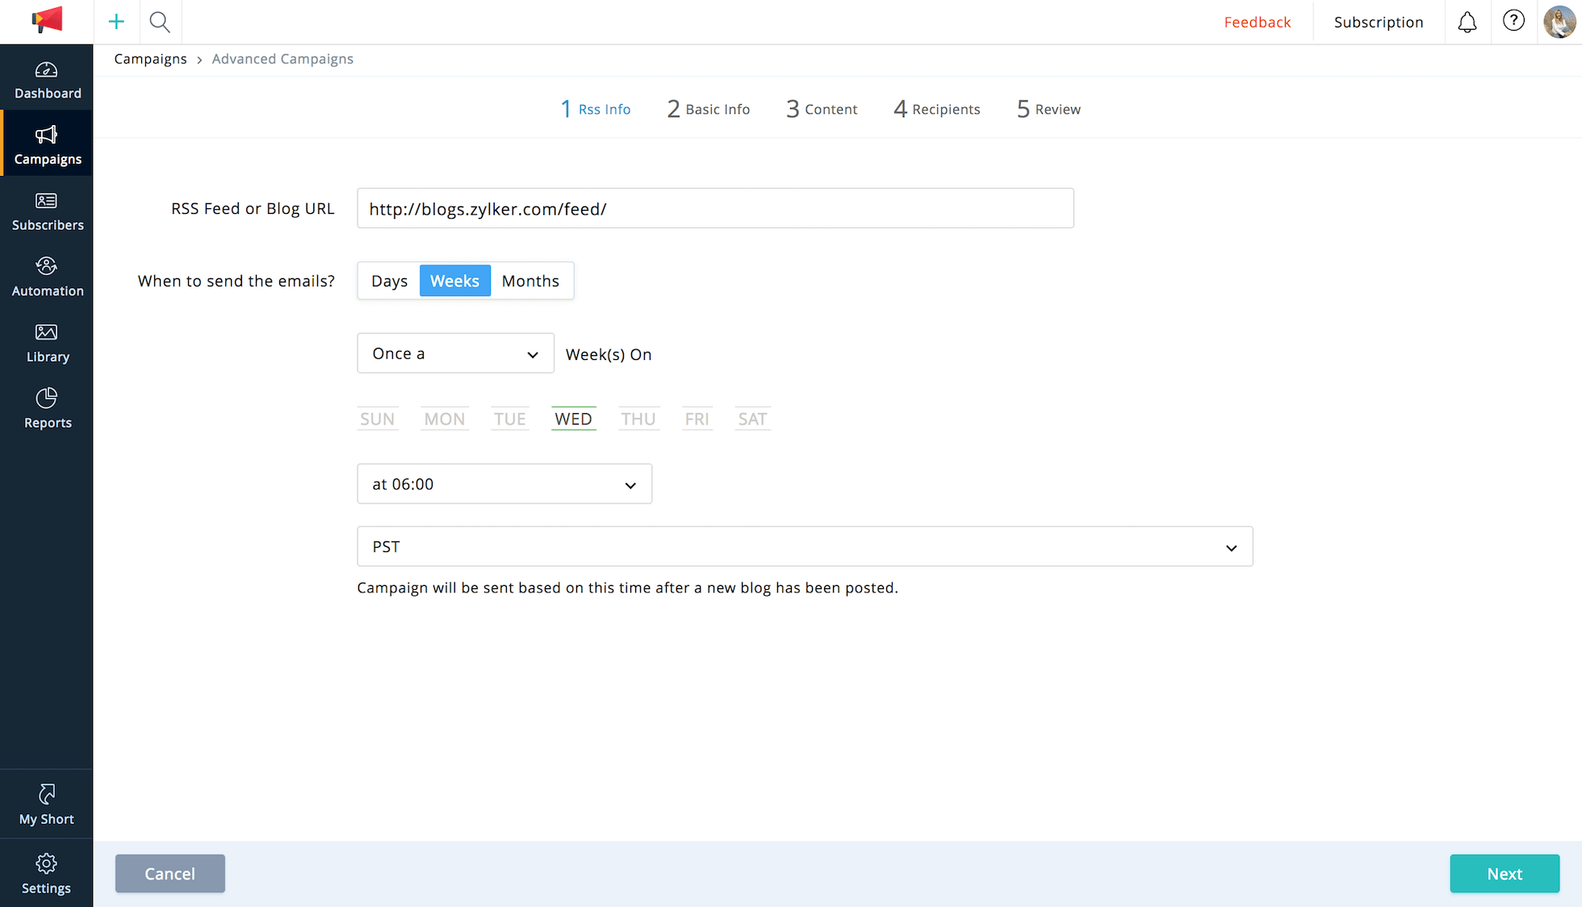Expand the PST timezone dropdown

pyautogui.click(x=804, y=547)
